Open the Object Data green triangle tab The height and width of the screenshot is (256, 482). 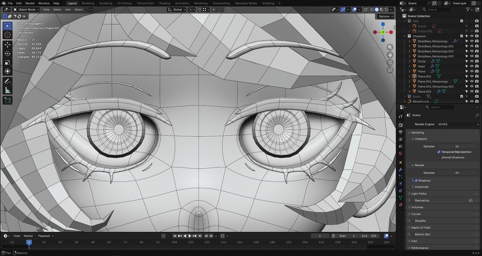400,198
